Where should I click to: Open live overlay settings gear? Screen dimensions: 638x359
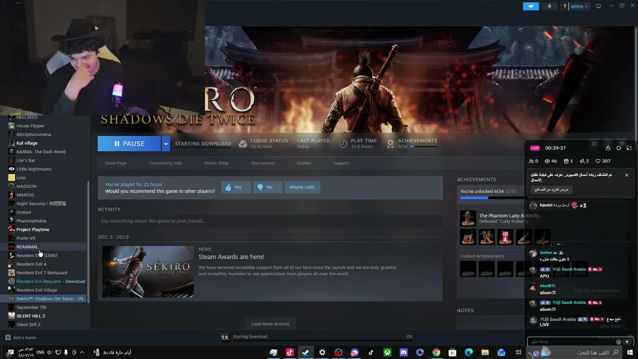click(x=619, y=148)
